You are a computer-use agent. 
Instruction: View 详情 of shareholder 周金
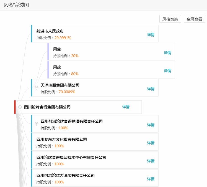point(167,53)
